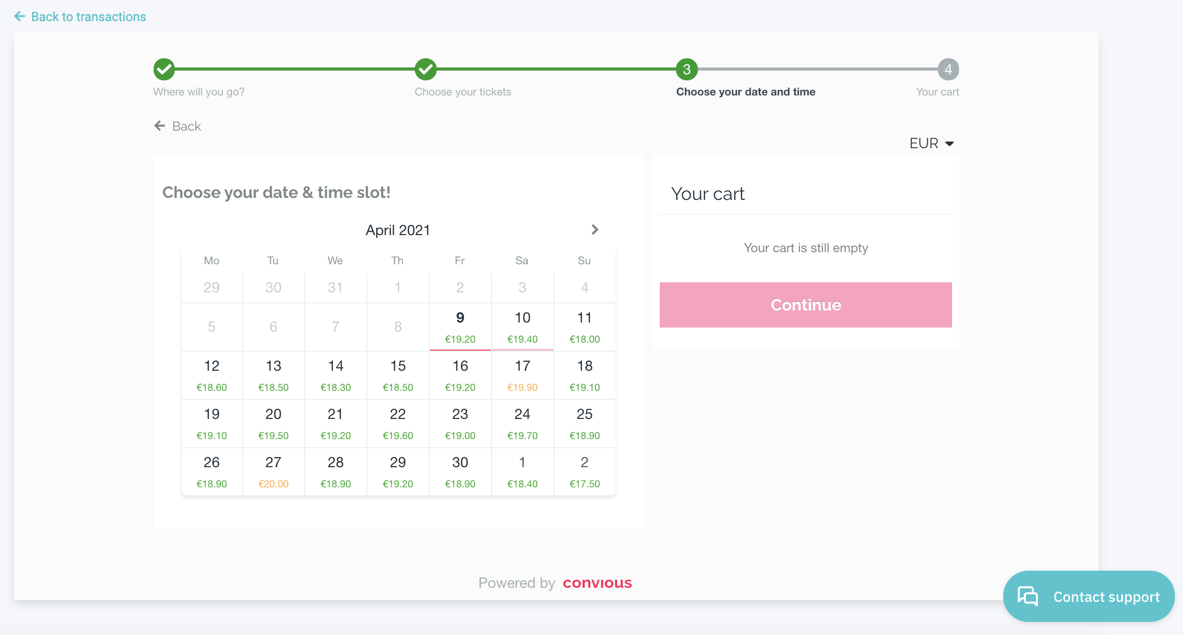Open the EUR currency dropdown
This screenshot has width=1183, height=635.
click(x=924, y=144)
